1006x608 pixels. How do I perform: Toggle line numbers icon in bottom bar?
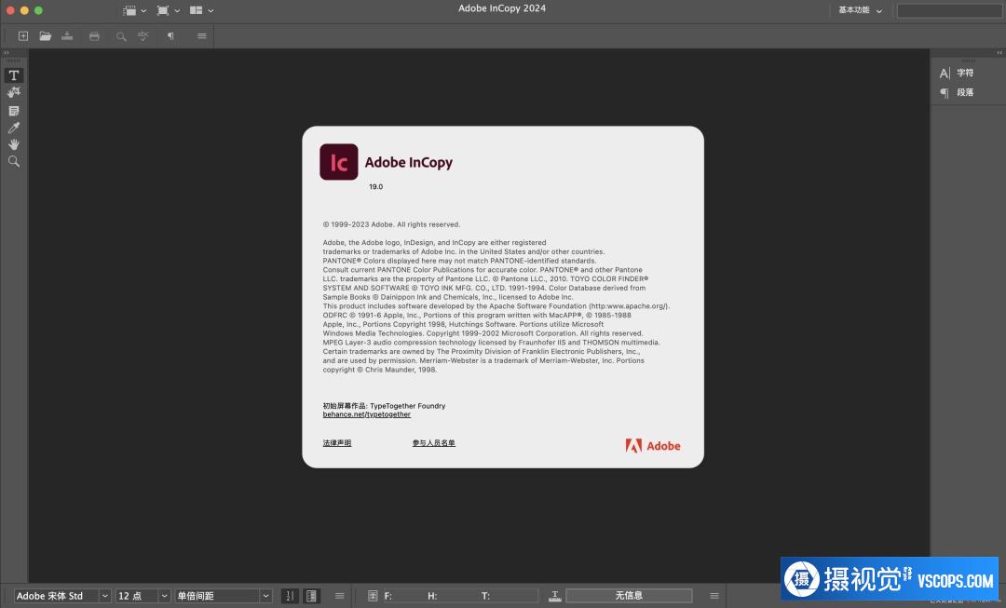click(290, 596)
